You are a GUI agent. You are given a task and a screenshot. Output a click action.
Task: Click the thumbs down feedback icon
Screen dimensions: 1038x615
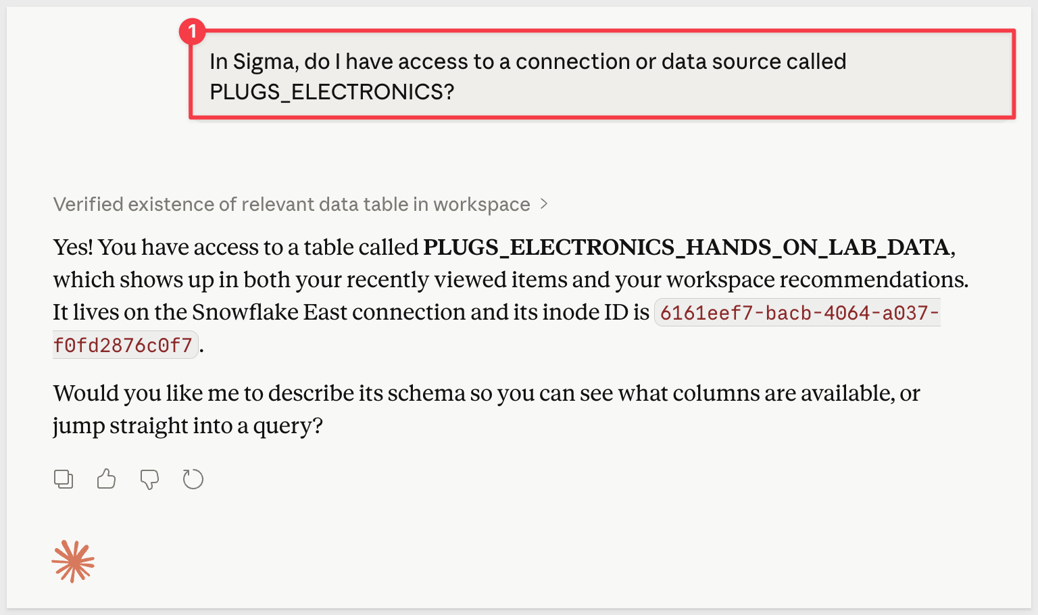coord(149,479)
